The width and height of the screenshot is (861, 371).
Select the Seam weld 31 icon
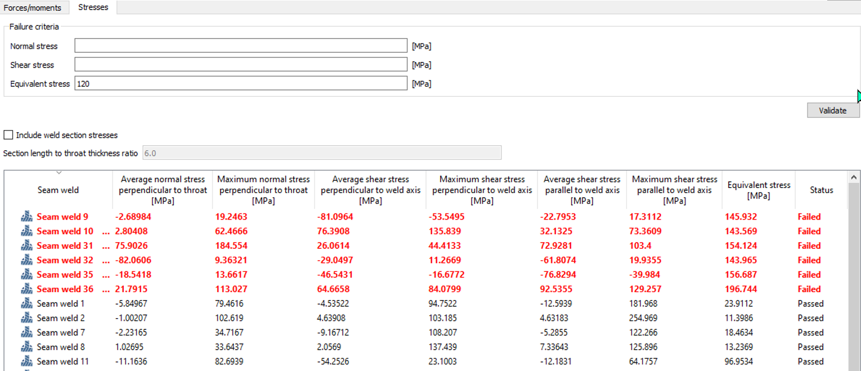click(x=26, y=246)
